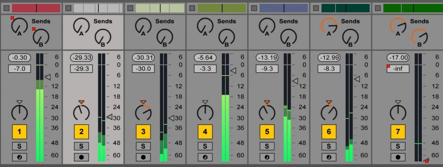Arm track 6 using its note-icon button
Viewport: 443px width, 167px height.
click(x=329, y=157)
